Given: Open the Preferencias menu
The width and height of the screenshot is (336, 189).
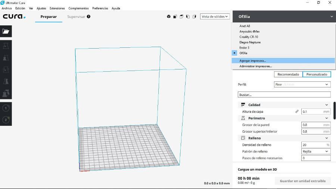Looking at the screenshot, I should point(100,8).
